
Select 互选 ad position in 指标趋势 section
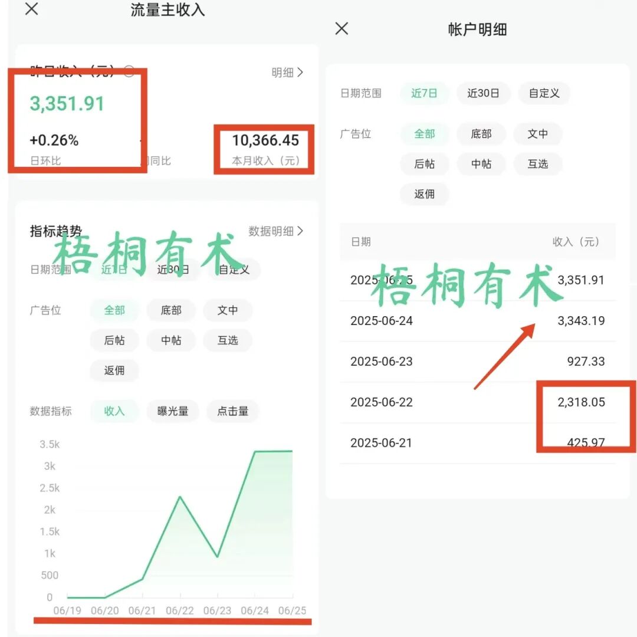(x=228, y=340)
